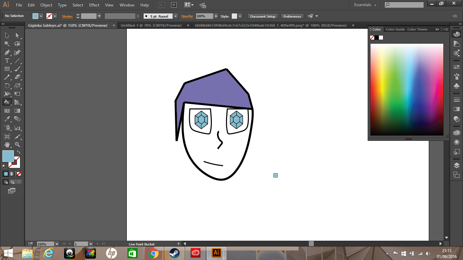
Task: Switch to the Color Theme tab
Action: [x=417, y=29]
